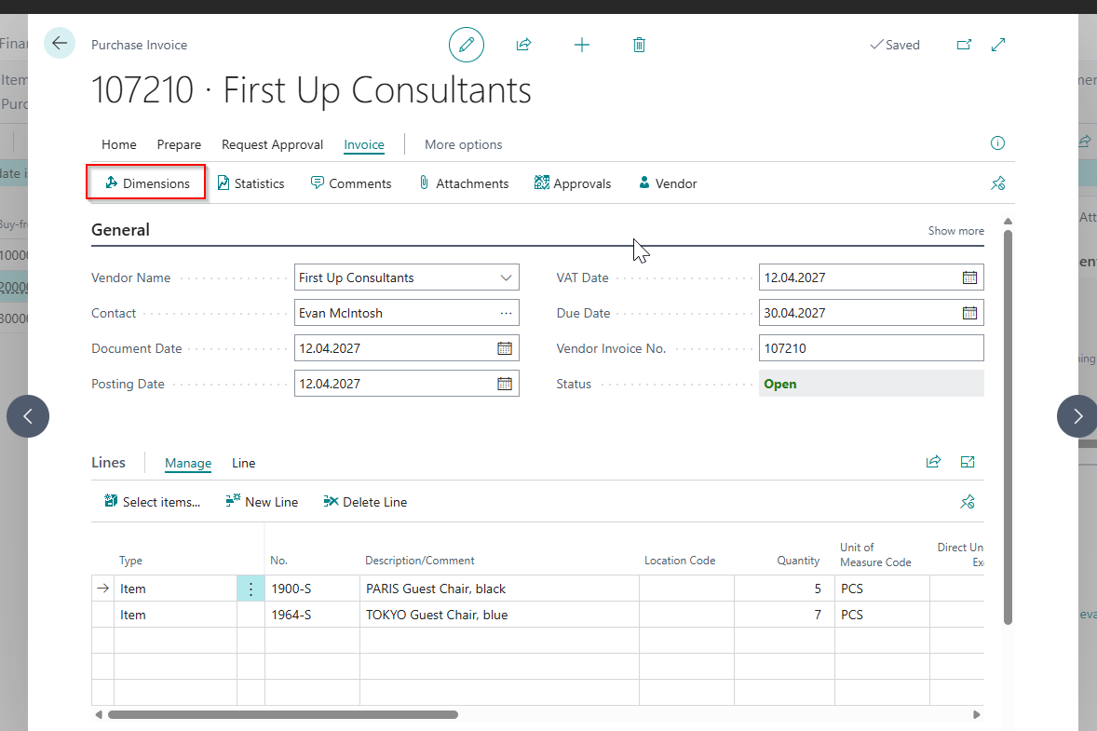This screenshot has width=1097, height=731.
Task: Click Description/Comment column header
Action: [420, 561]
